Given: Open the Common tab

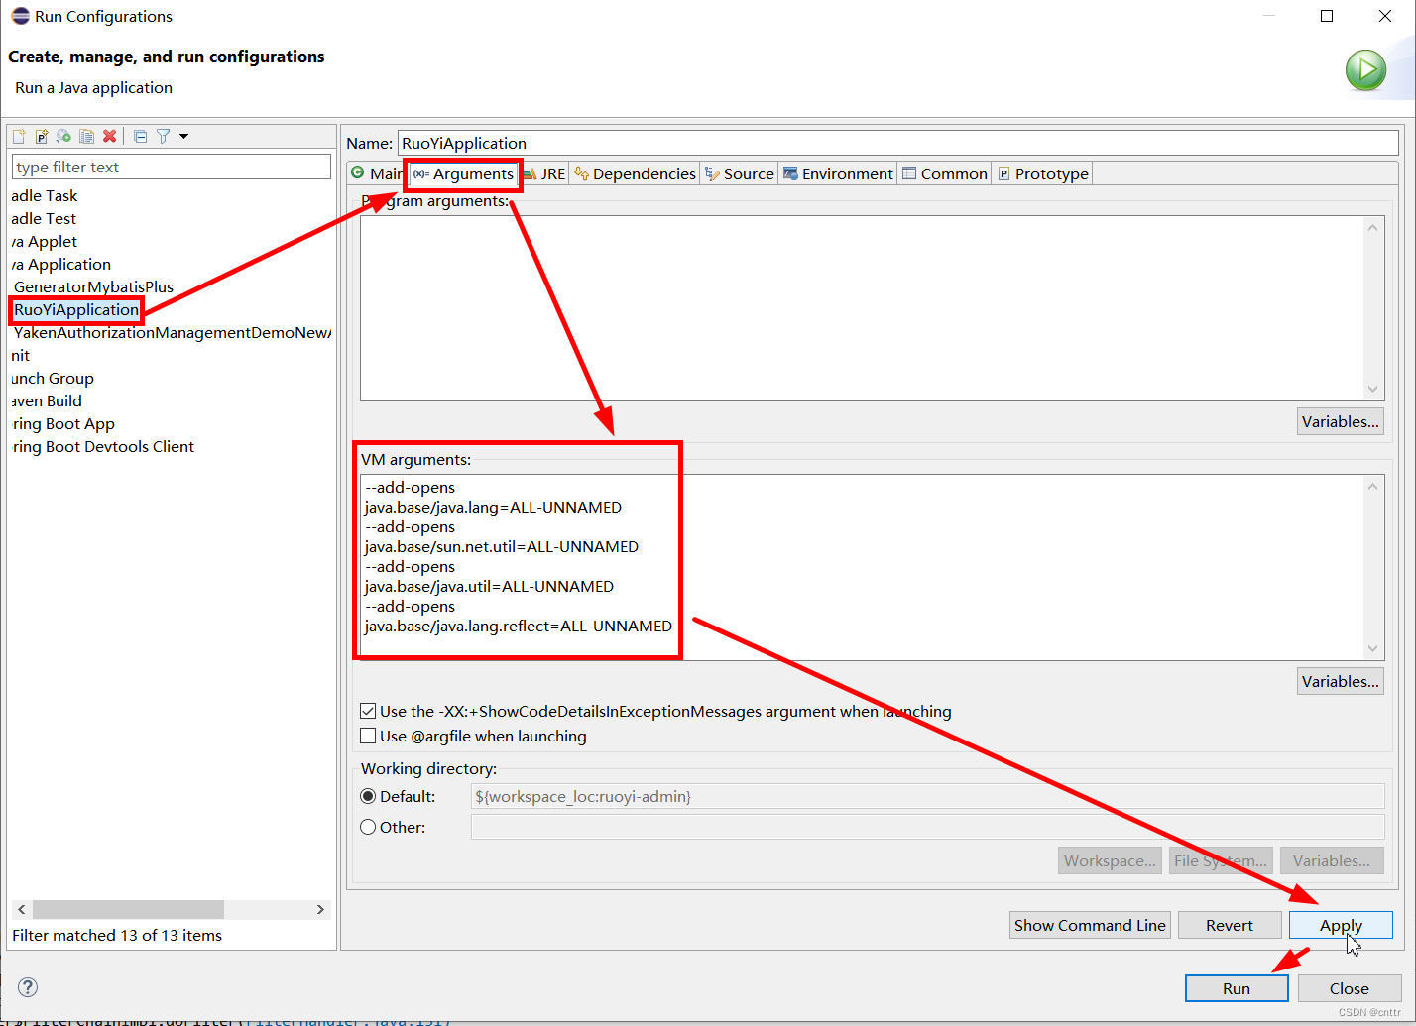Looking at the screenshot, I should click(x=944, y=172).
